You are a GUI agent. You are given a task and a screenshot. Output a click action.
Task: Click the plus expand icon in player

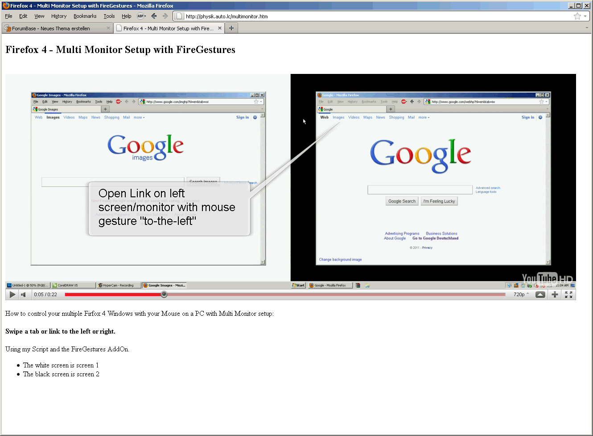point(555,294)
